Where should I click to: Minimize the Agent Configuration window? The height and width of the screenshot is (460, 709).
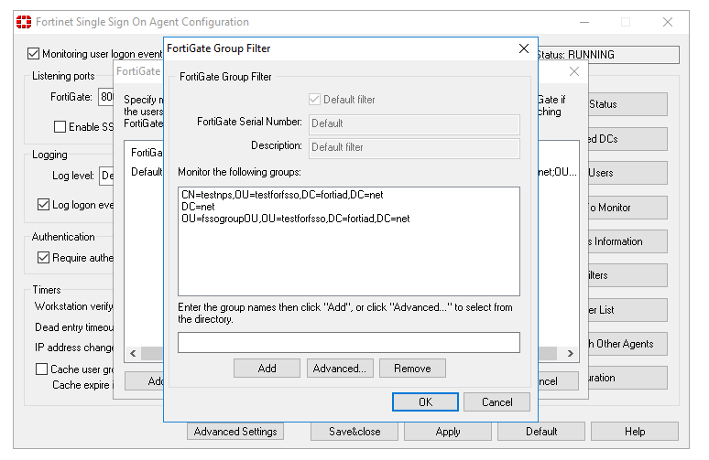(584, 22)
